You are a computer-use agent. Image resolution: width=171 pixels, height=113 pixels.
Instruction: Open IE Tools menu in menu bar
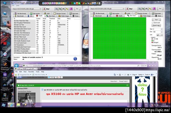click(38, 72)
